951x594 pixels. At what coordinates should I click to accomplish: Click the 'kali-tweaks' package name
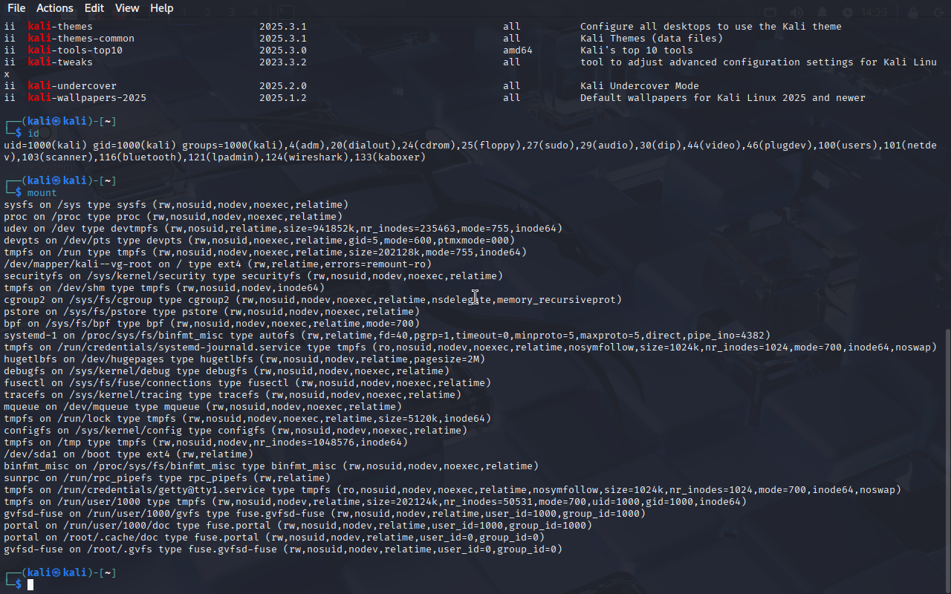pyautogui.click(x=60, y=62)
